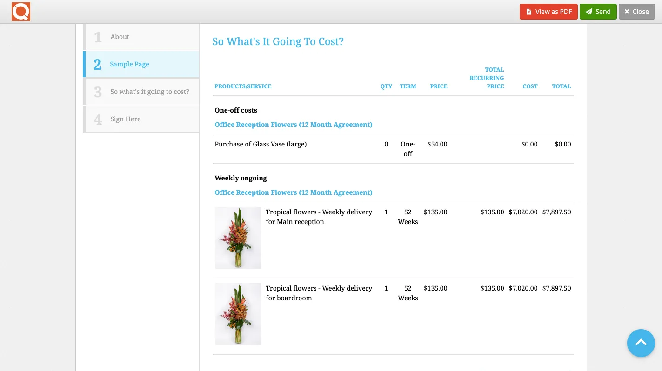Select the Sample Page step
The height and width of the screenshot is (371, 662).
pos(129,64)
